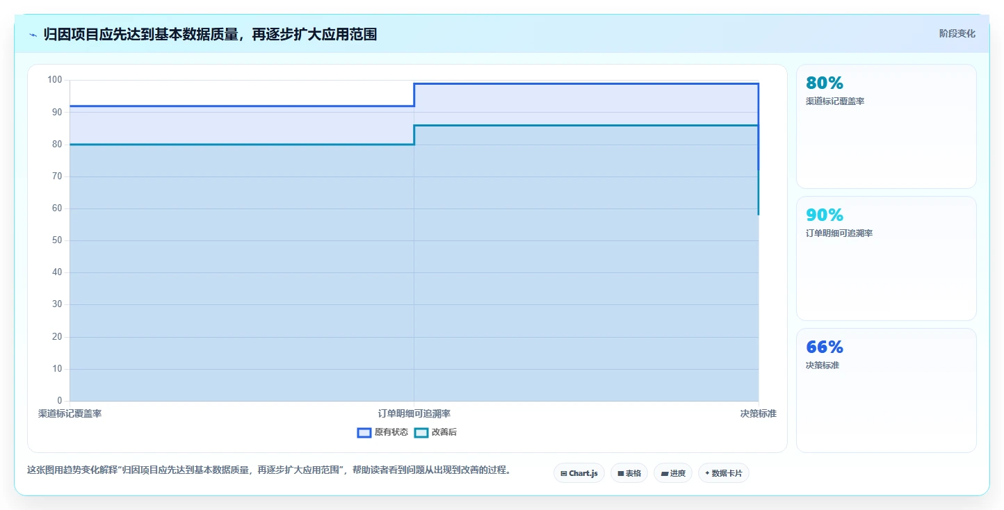Select the 80% 渠道标记覆盖率 card
Viewport: 1004px width, 510px height.
coord(886,126)
